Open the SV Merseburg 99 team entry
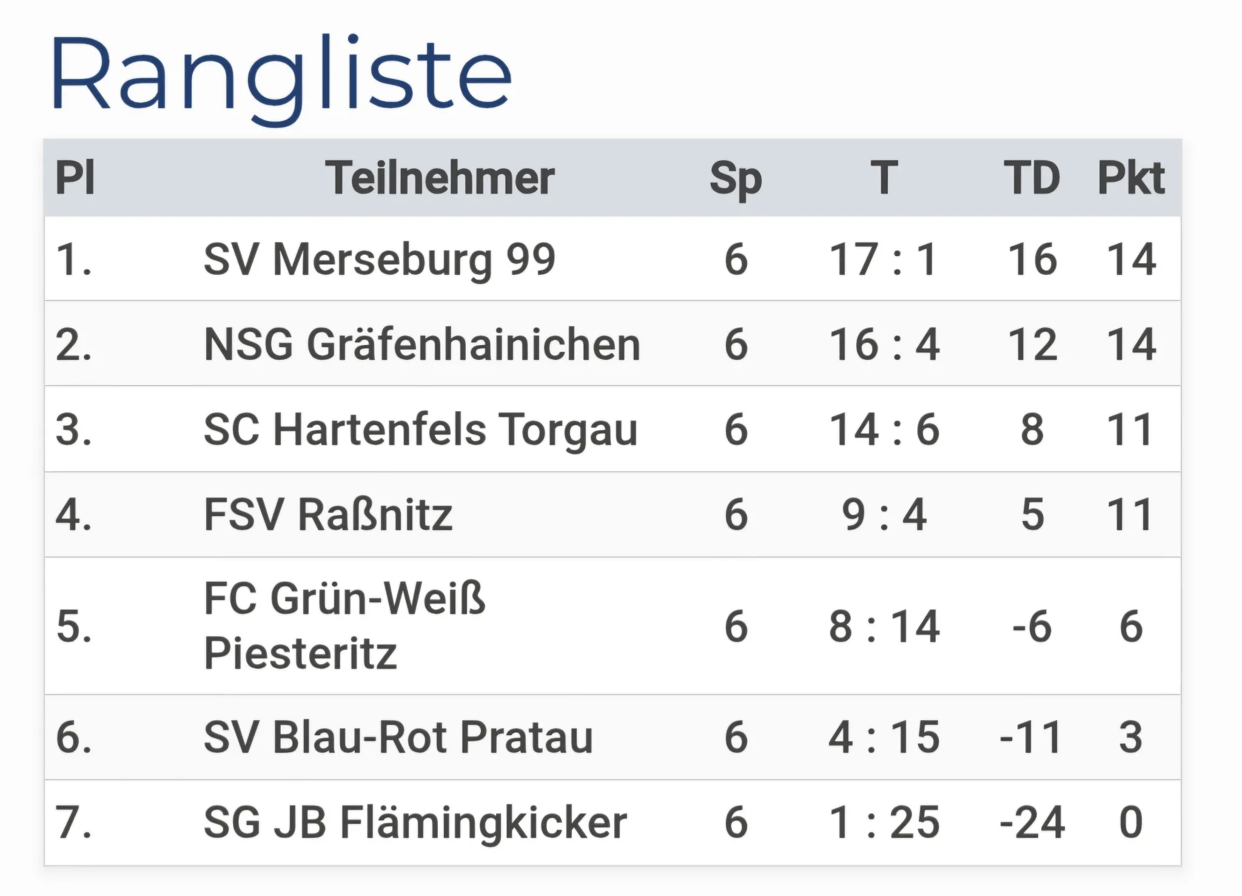 click(380, 259)
